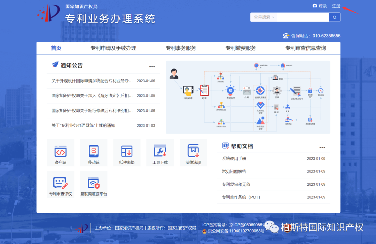The image size is (376, 244).
Task: Open the 专利审查评议 review icon
Action: [x=60, y=184]
